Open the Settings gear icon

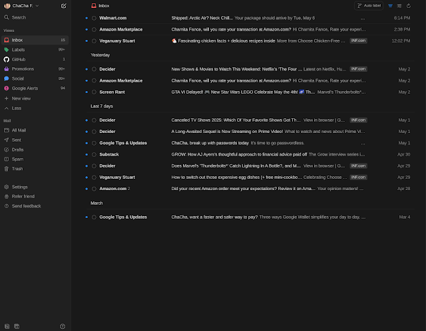point(7,187)
